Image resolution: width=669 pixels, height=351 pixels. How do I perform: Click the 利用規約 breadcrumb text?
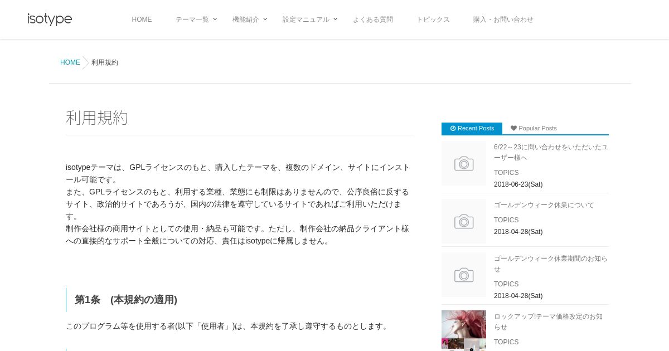click(105, 62)
